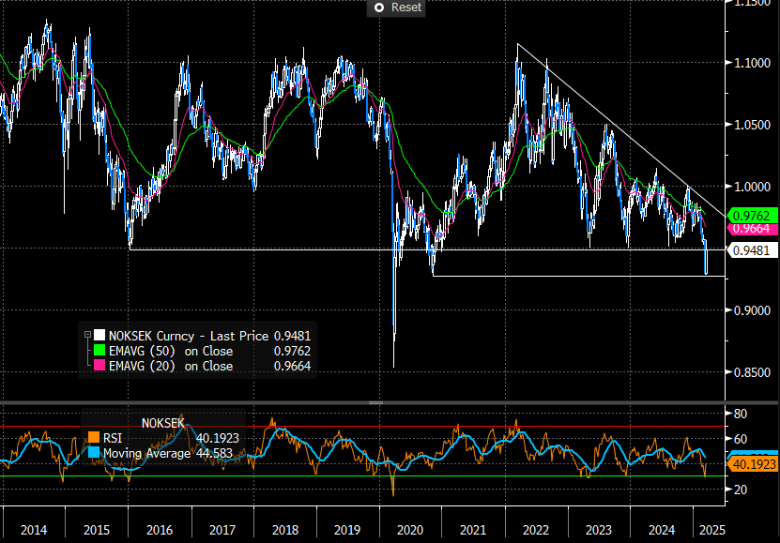Click the white 0.9481 last price label
The width and height of the screenshot is (780, 543).
751,250
